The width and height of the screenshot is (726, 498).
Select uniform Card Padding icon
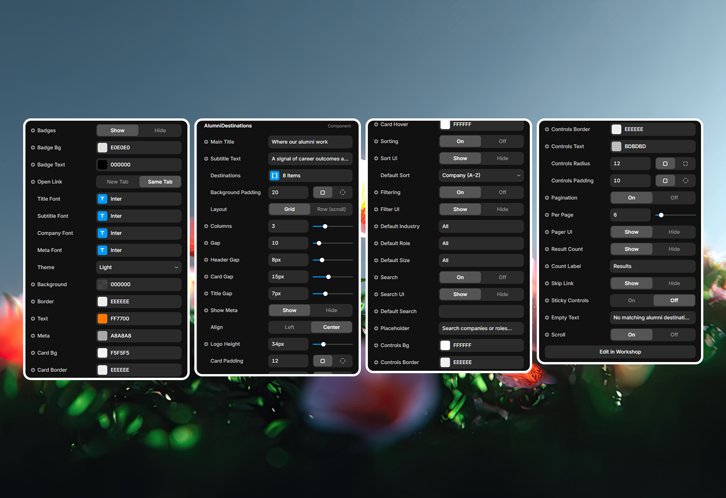(323, 361)
